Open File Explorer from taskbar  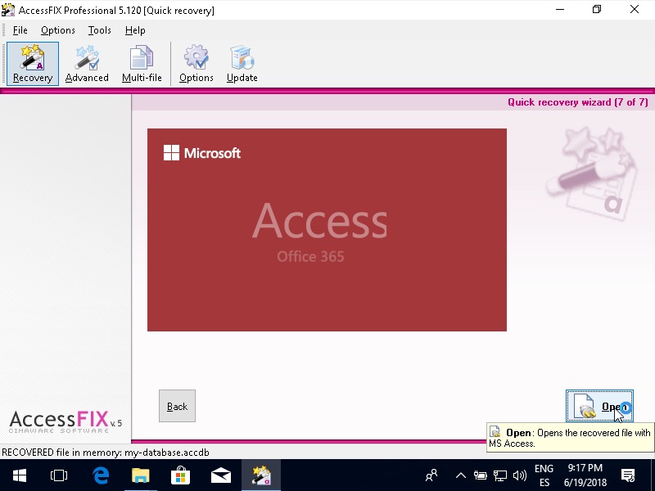tap(141, 475)
